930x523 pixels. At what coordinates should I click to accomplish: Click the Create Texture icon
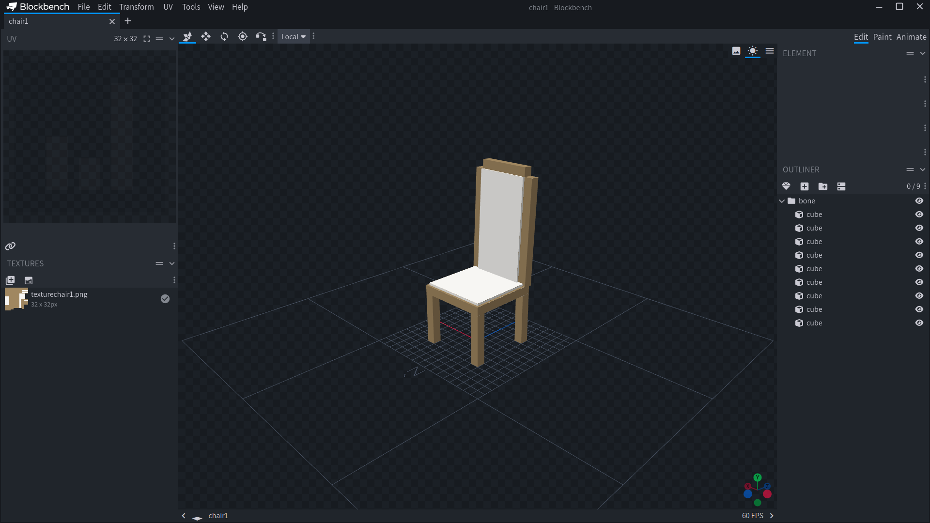pos(29,280)
